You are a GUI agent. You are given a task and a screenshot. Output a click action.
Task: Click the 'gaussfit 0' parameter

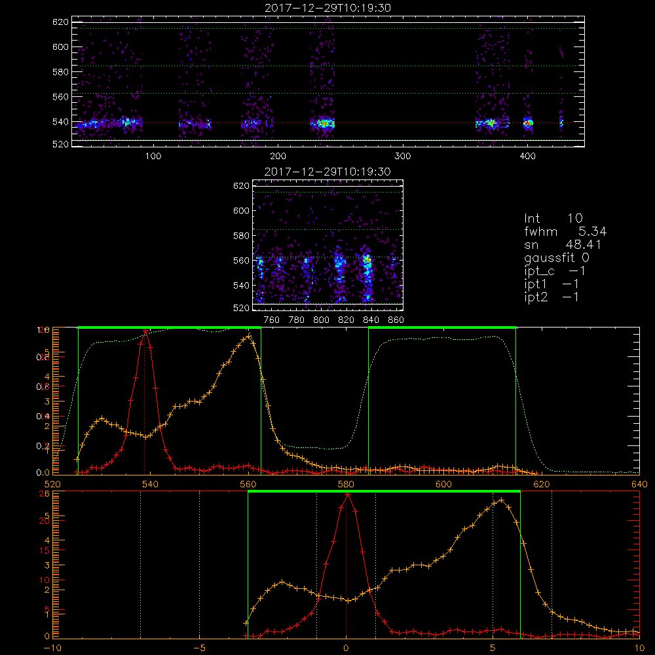[x=556, y=257]
